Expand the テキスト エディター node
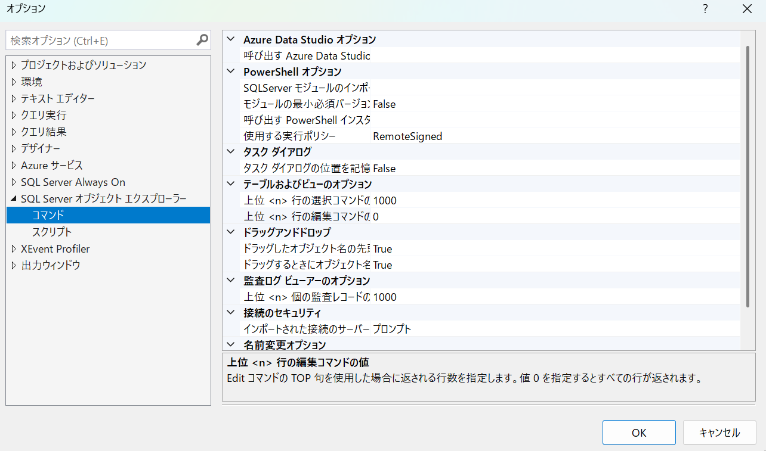The image size is (766, 451). click(14, 98)
